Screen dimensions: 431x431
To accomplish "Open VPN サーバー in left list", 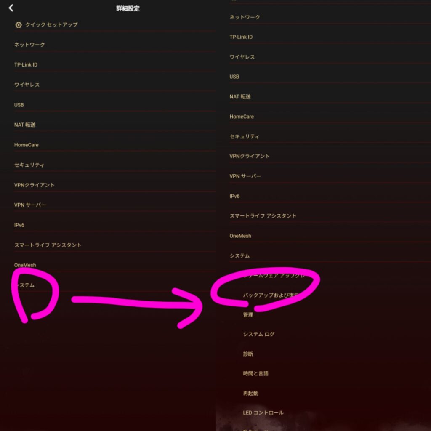I will click(x=114, y=205).
